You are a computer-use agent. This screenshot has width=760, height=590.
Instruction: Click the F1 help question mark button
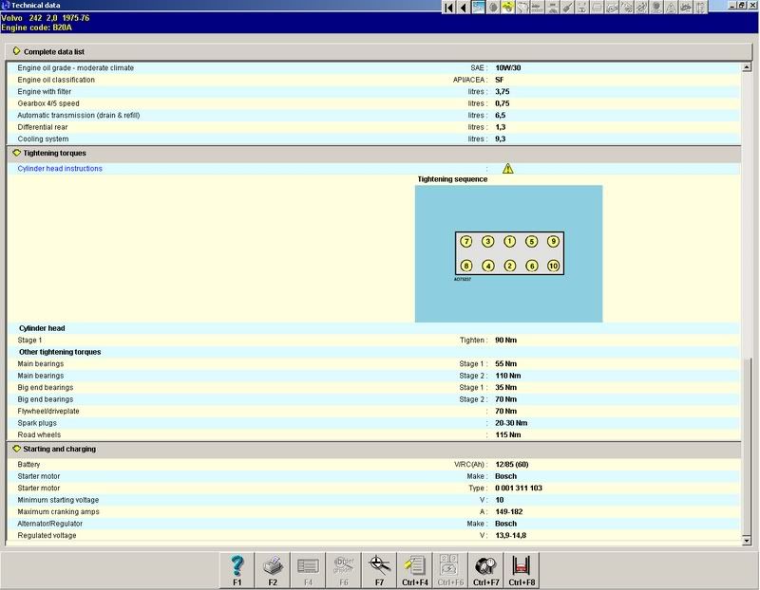pos(237,569)
